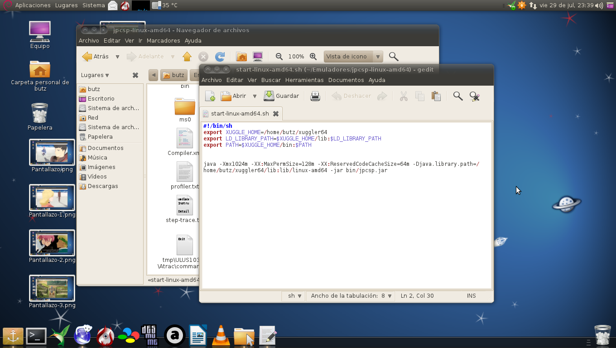This screenshot has height=348, width=616.
Task: Click the paste clipboard icon in gedit
Action: click(x=436, y=96)
